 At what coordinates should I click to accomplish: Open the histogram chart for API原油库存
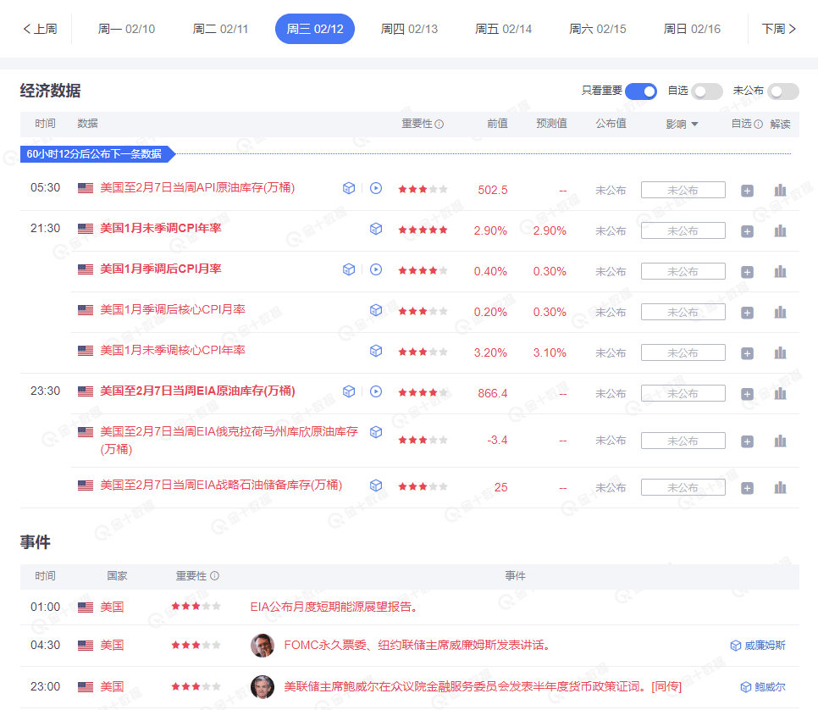pyautogui.click(x=779, y=191)
